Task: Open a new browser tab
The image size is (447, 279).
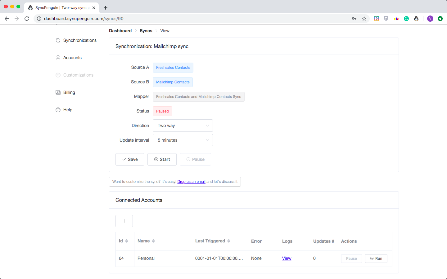Action: coord(106,8)
